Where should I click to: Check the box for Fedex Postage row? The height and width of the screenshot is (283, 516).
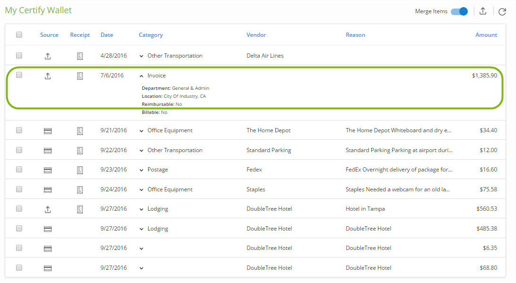[x=19, y=169]
